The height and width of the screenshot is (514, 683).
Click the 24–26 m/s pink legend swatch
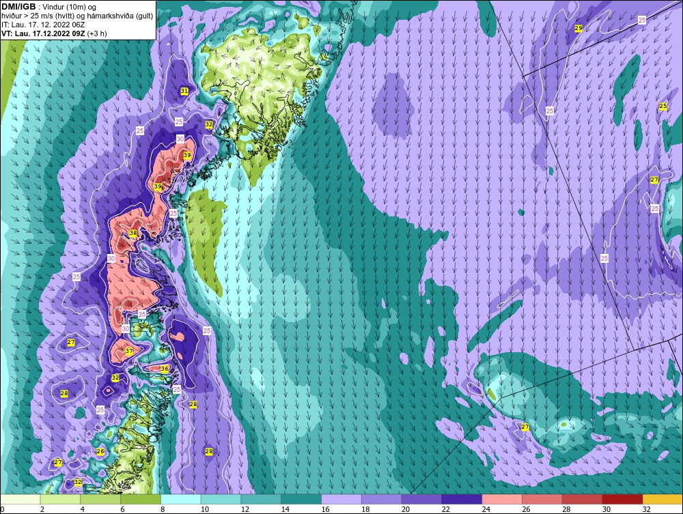(502, 499)
